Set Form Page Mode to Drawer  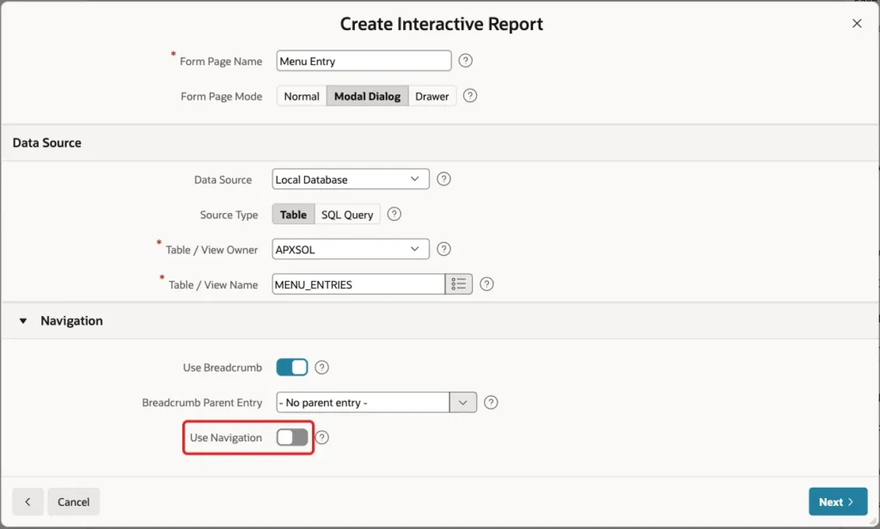click(432, 96)
